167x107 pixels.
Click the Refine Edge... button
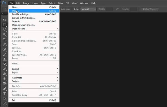click(150, 9)
